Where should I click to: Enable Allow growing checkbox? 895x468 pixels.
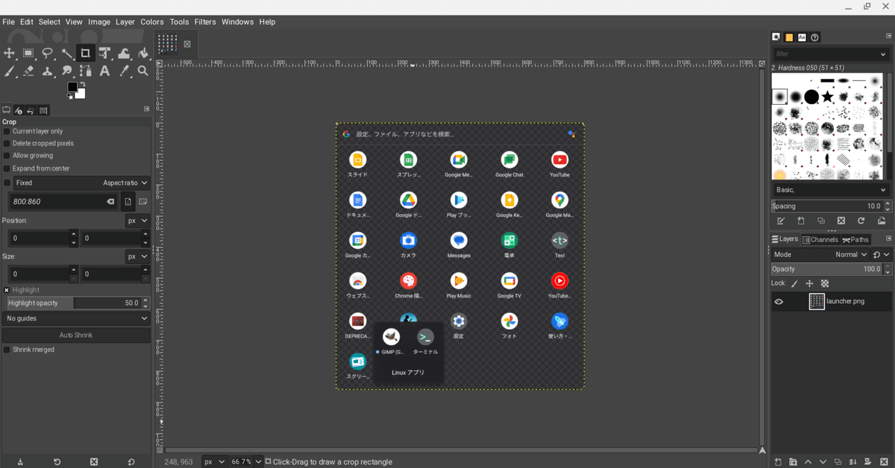point(7,156)
